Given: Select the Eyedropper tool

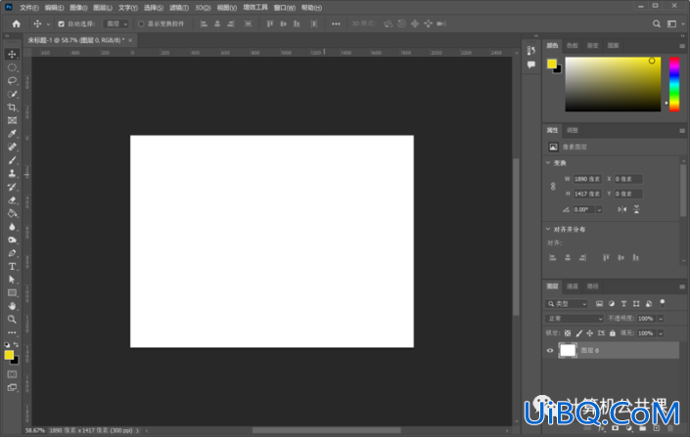Looking at the screenshot, I should [x=12, y=134].
